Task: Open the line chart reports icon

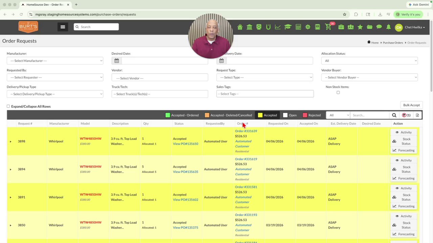Action: (x=278, y=27)
